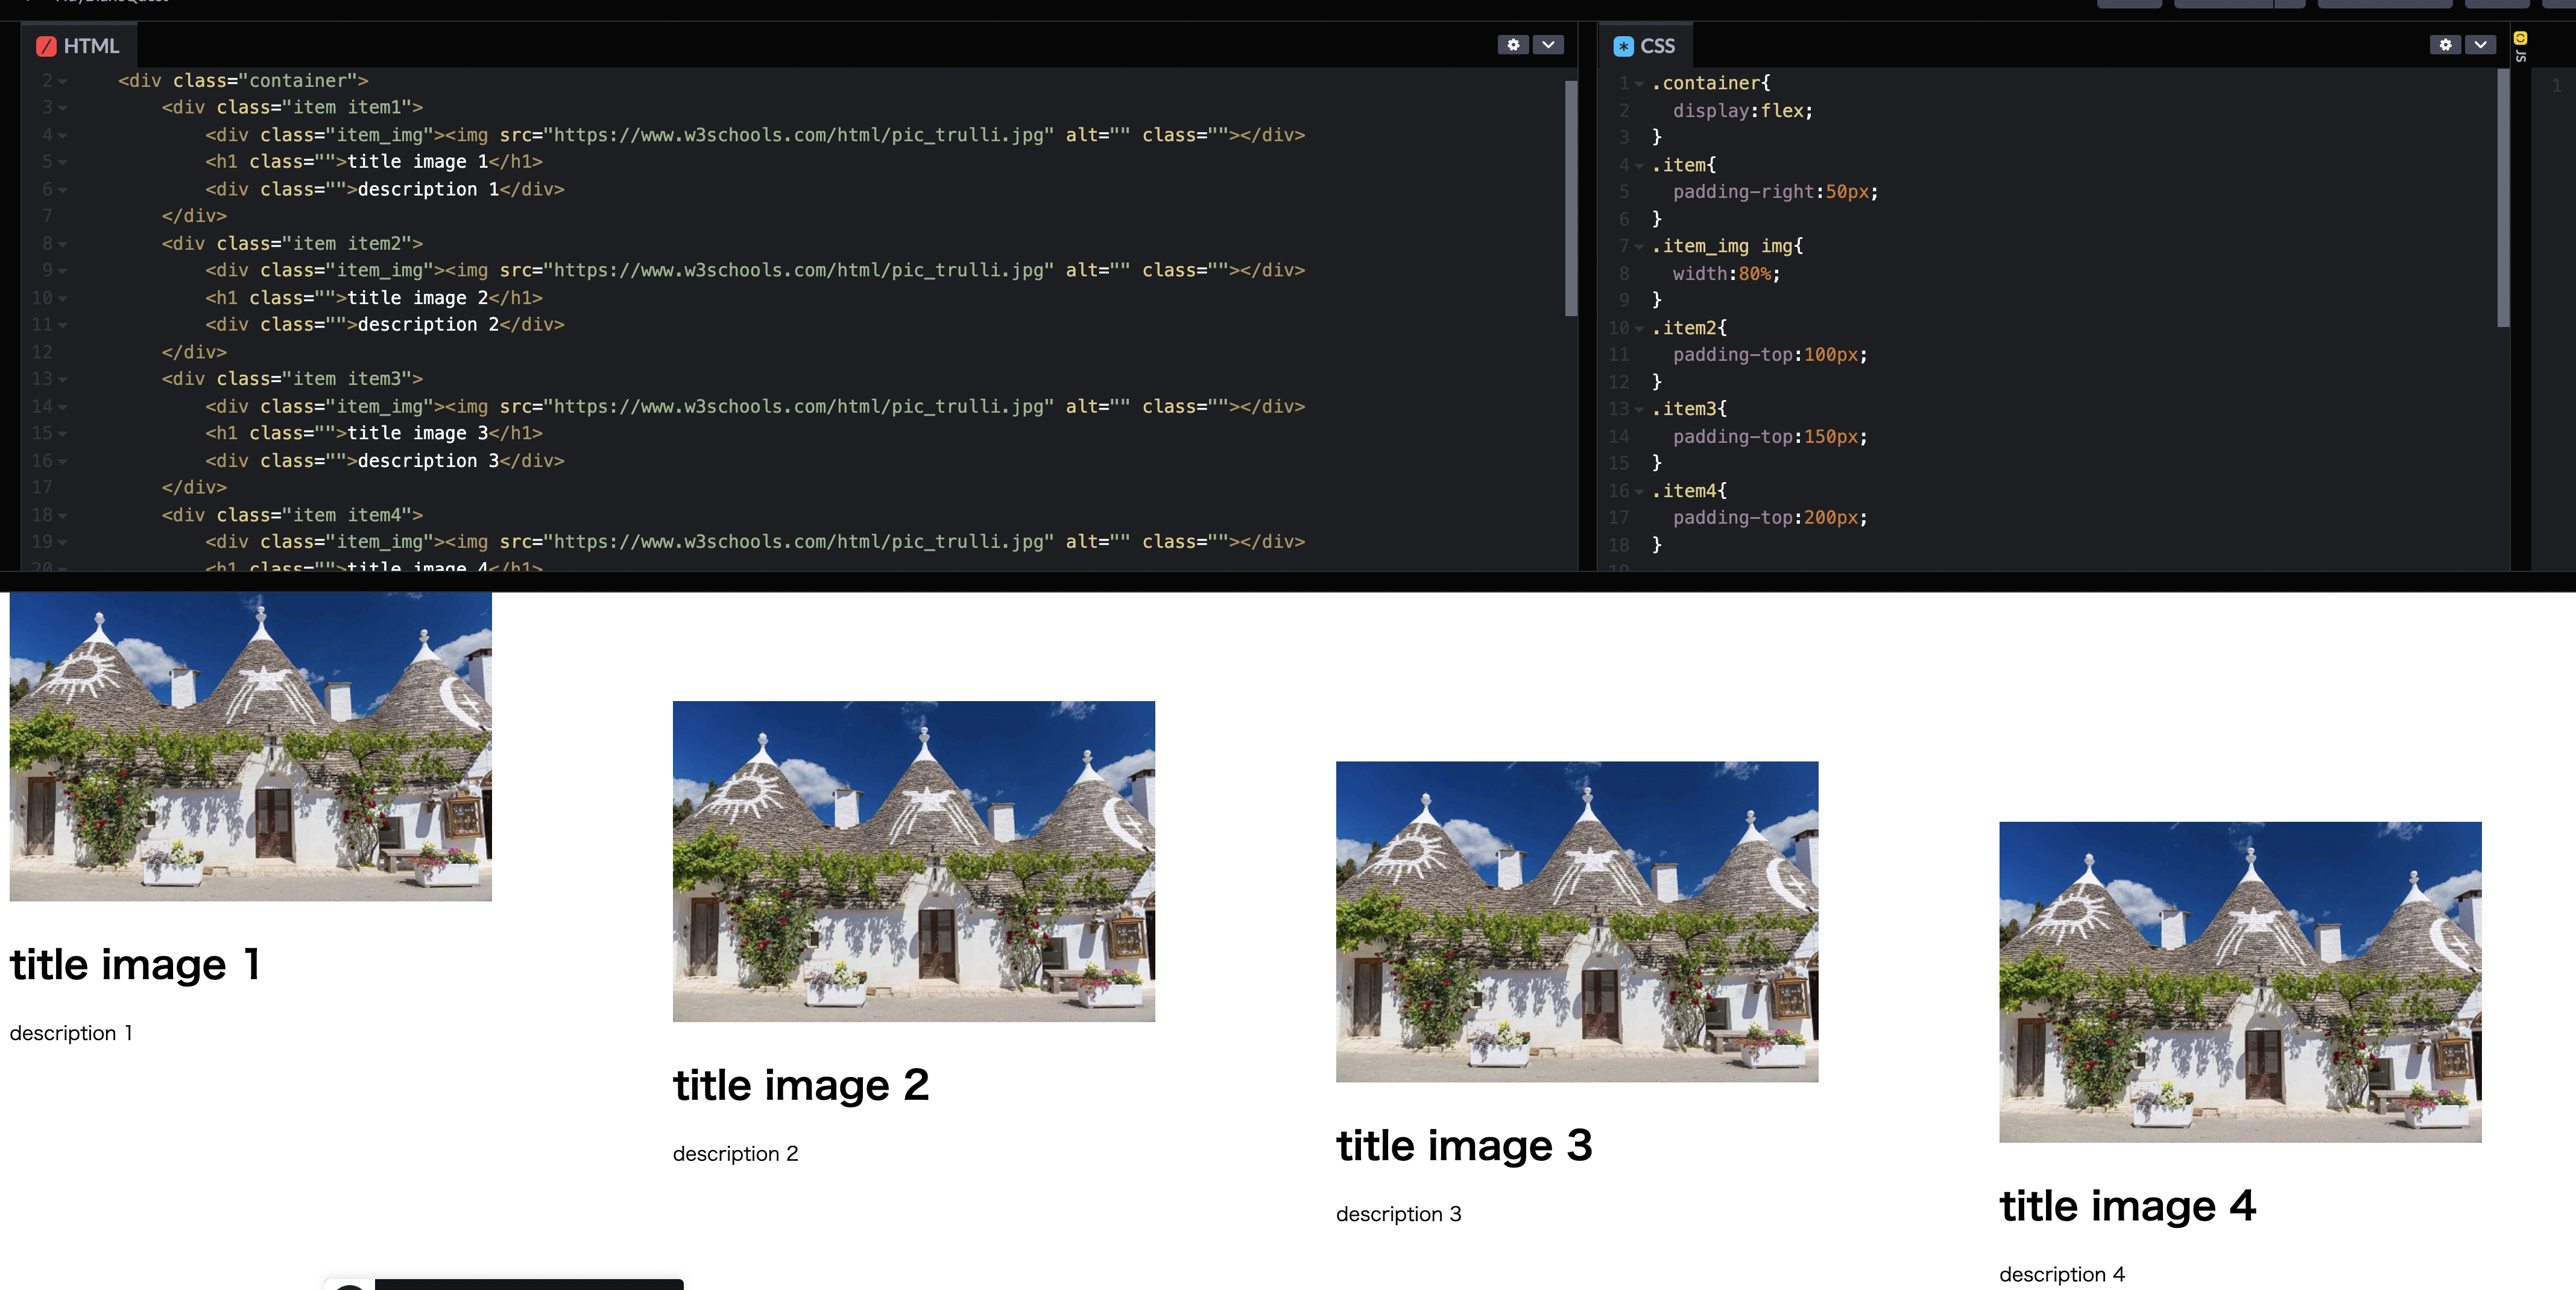Click the HTML language icon on the editor panel
This screenshot has height=1290, width=2576.
pos(47,45)
